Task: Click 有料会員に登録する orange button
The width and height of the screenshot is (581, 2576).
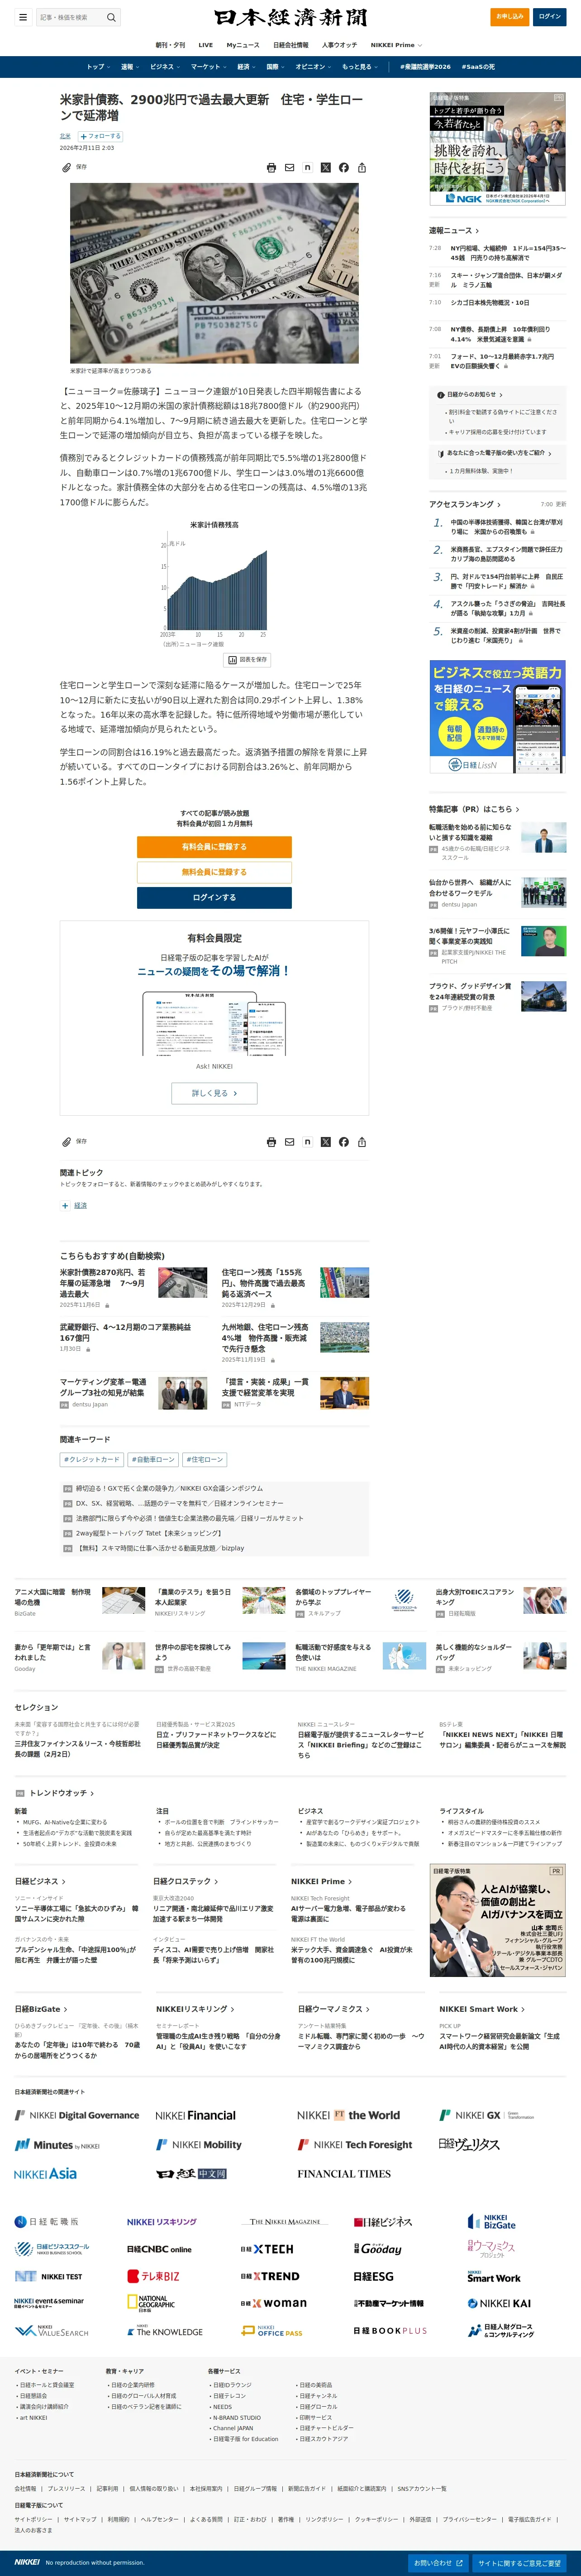Action: click(x=214, y=847)
